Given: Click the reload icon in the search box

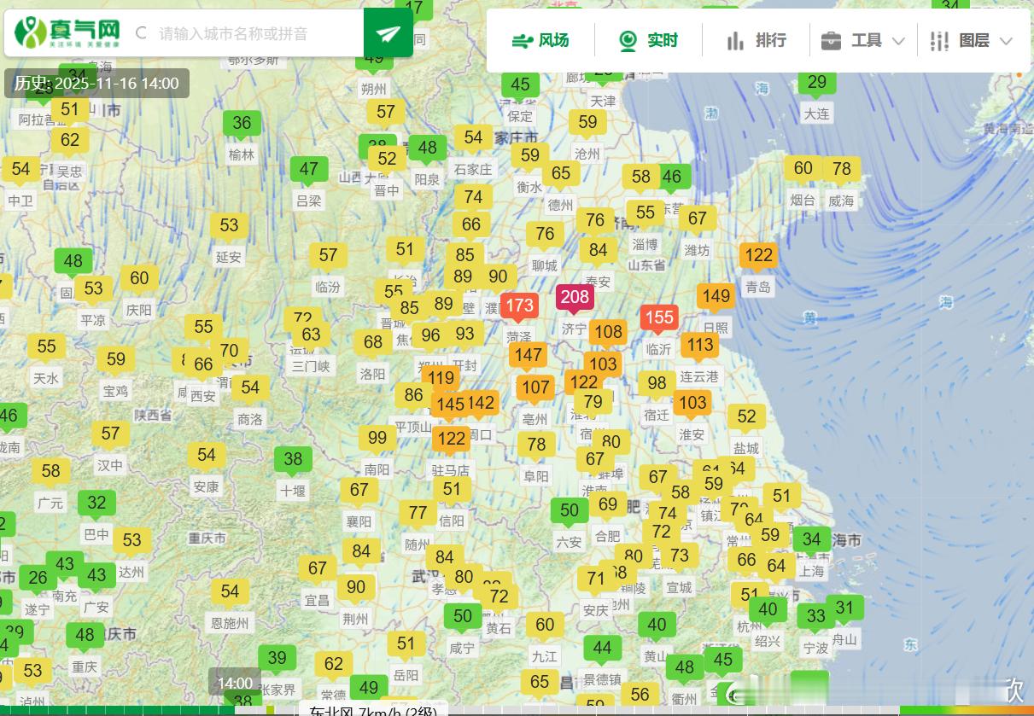Looking at the screenshot, I should point(141,33).
